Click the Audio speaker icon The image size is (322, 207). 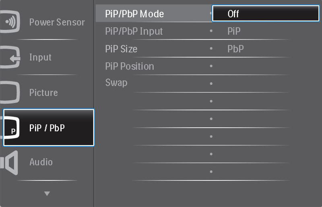[x=9, y=163]
